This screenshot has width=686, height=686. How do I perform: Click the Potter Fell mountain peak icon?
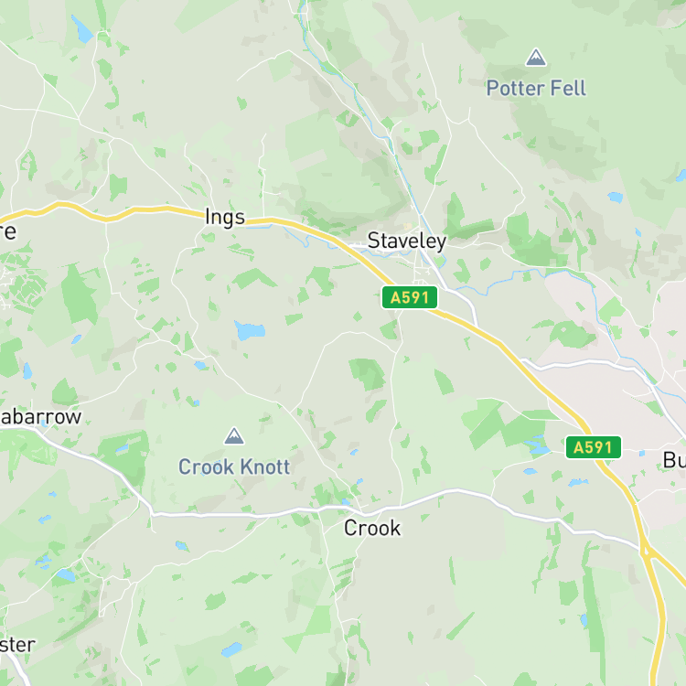(x=535, y=58)
